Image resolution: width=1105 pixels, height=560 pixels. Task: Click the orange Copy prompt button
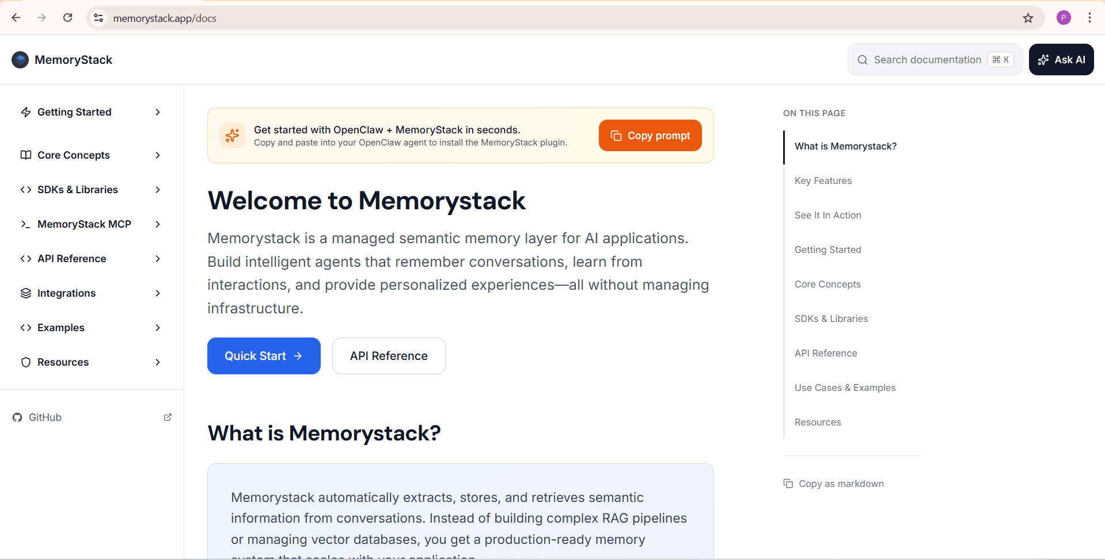[650, 136]
